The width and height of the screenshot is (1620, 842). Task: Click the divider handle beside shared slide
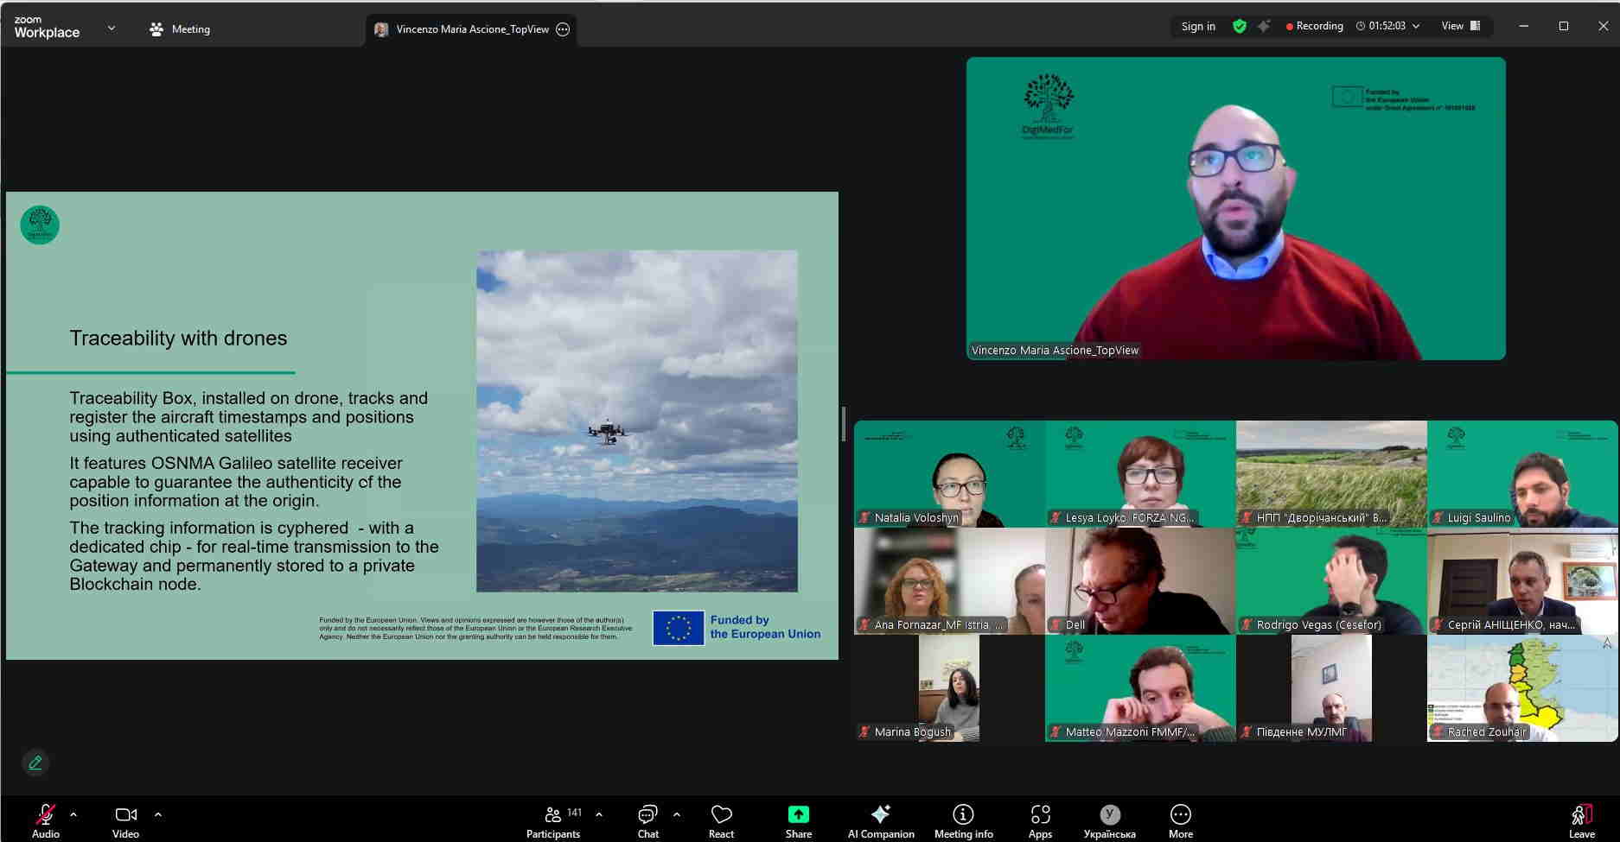coord(844,423)
